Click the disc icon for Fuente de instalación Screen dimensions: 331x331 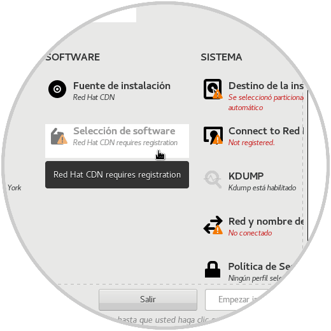click(x=57, y=89)
